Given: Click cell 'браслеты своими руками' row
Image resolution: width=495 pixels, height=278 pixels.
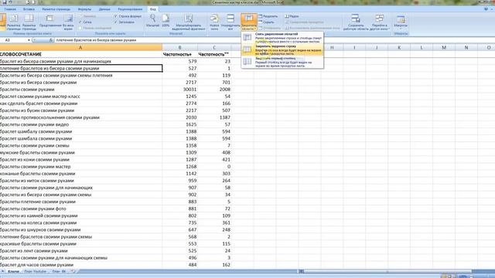Looking at the screenshot, I should coord(81,90).
